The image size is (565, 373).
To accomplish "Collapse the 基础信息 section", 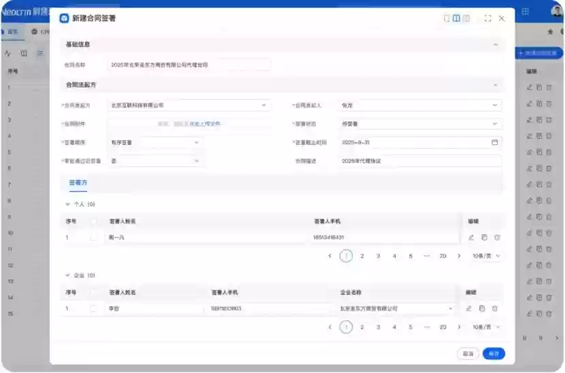I will coord(495,45).
